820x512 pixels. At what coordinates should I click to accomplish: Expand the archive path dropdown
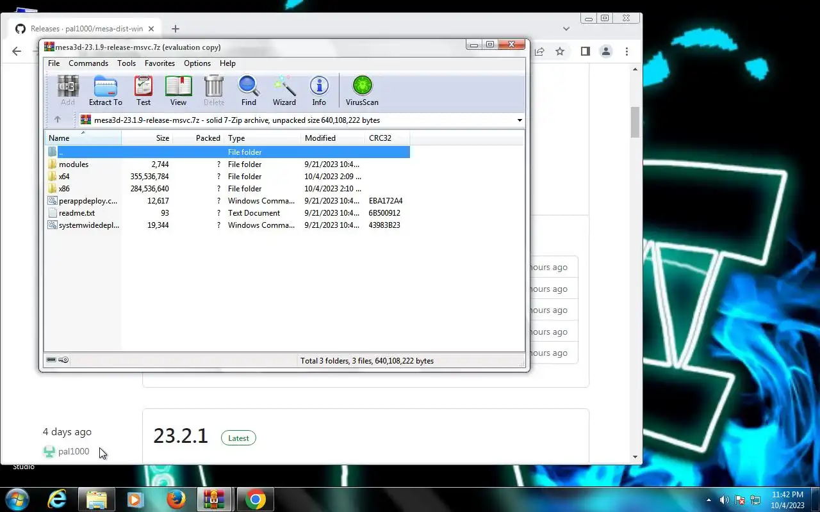pos(520,120)
